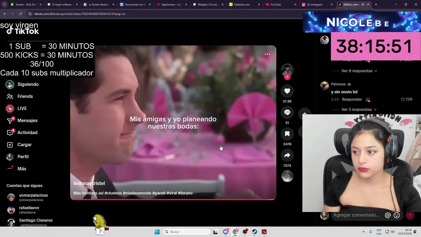Post the comment with the red arrow button
421x237 pixels.
pos(410,215)
